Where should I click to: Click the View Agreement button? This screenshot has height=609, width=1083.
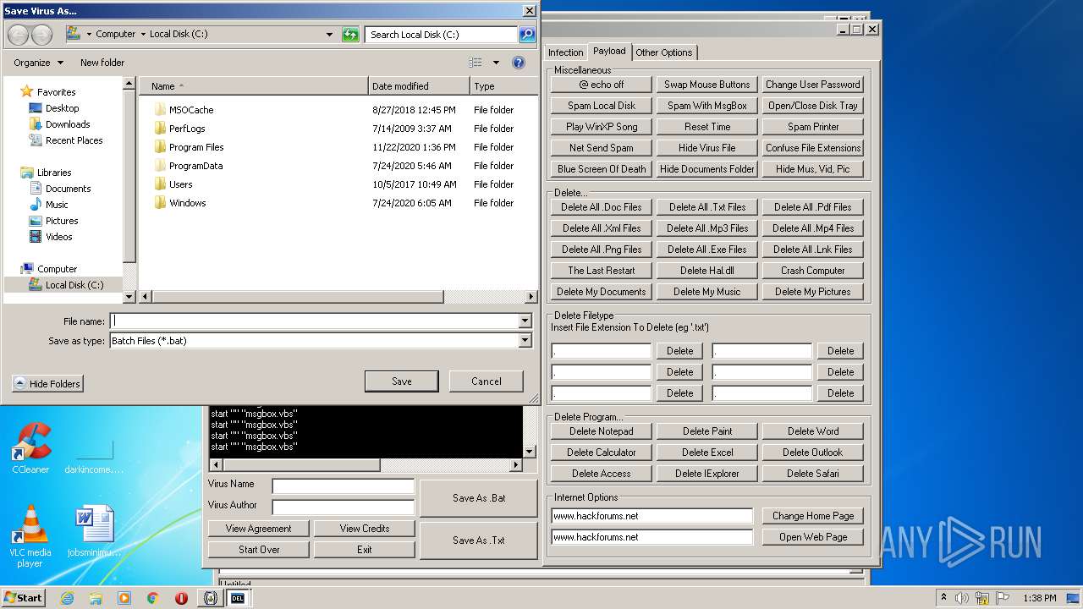tap(259, 529)
